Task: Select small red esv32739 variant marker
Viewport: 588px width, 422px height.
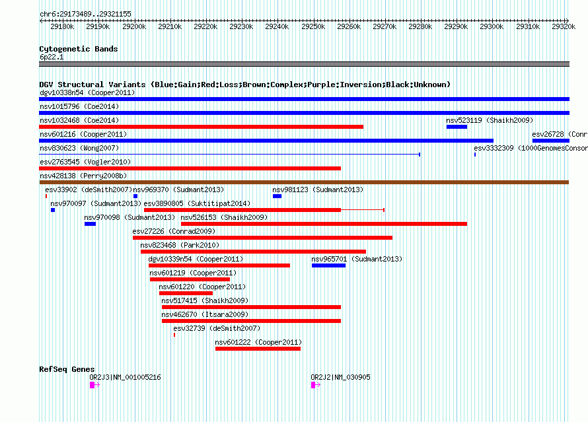Action: pyautogui.click(x=174, y=335)
